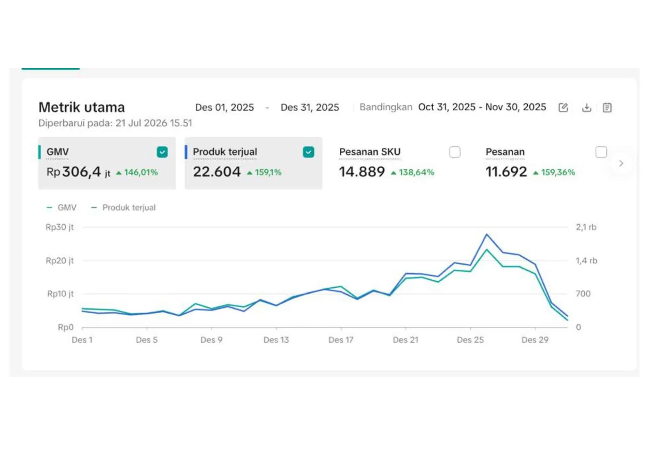Show next metrics with right chevron

tap(621, 163)
